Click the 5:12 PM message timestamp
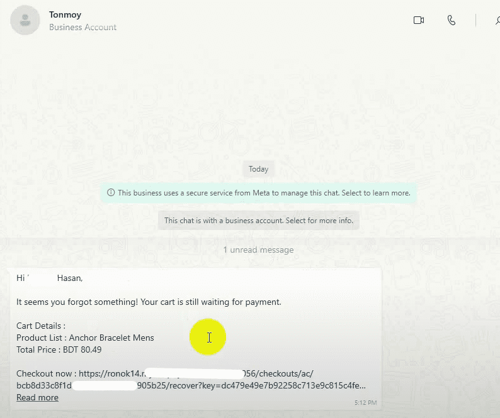This screenshot has width=500, height=418. (365, 402)
